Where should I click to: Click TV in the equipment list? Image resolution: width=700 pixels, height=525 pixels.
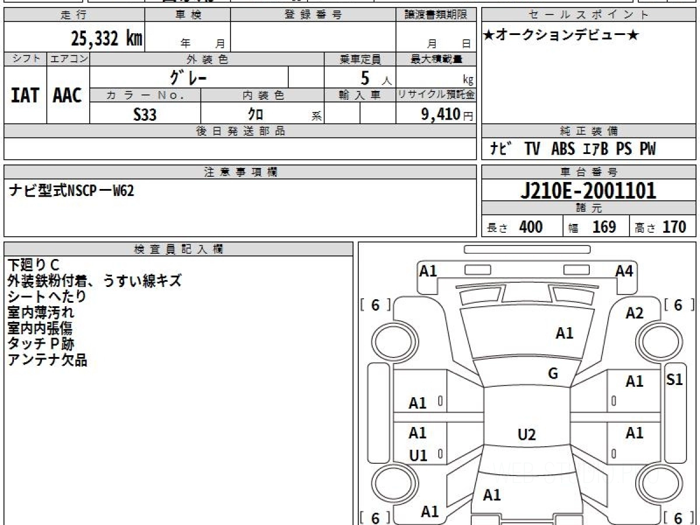[532, 149]
